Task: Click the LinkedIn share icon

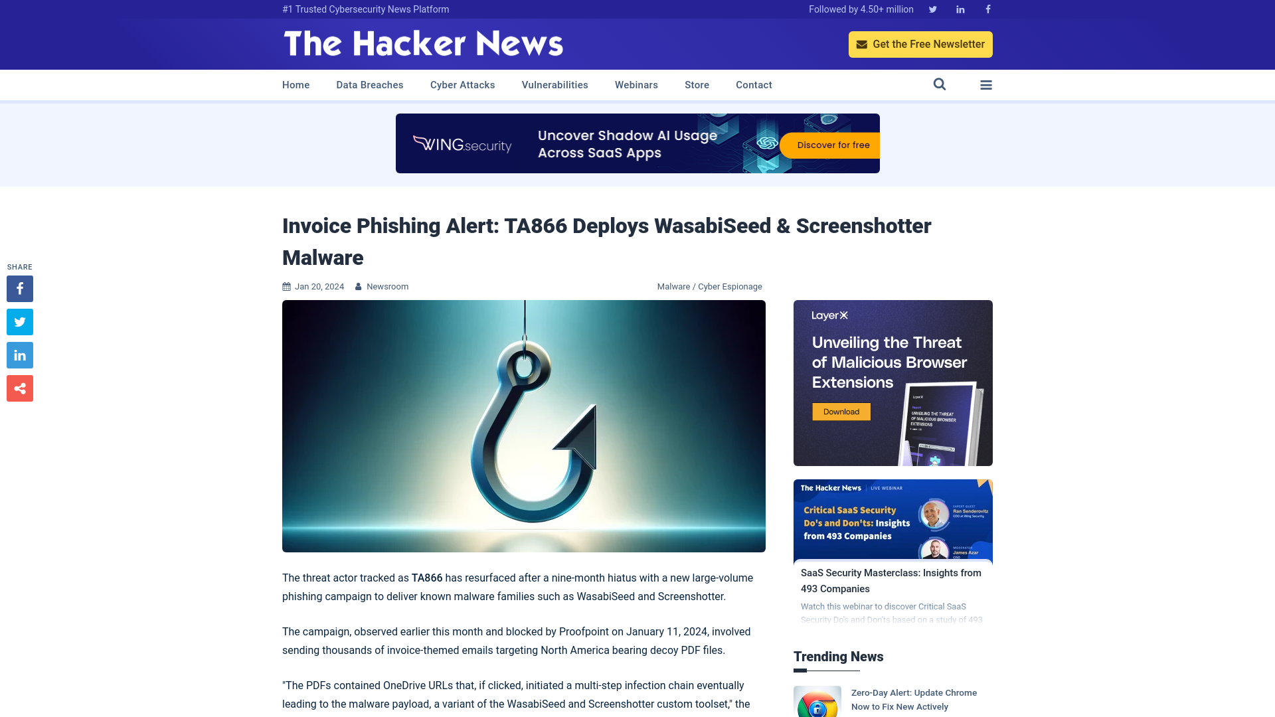Action: [x=19, y=355]
